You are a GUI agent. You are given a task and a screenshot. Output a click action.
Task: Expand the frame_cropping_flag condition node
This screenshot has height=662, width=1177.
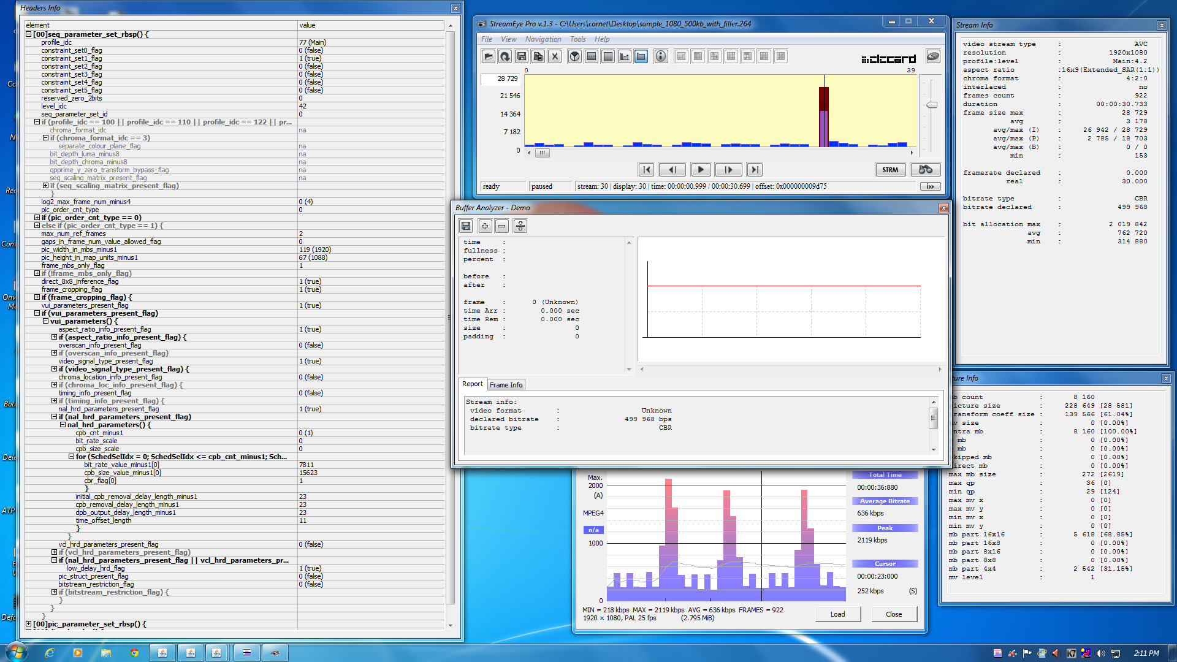click(x=37, y=297)
